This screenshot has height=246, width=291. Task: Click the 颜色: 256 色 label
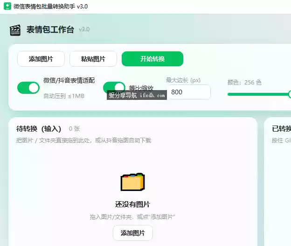point(244,82)
